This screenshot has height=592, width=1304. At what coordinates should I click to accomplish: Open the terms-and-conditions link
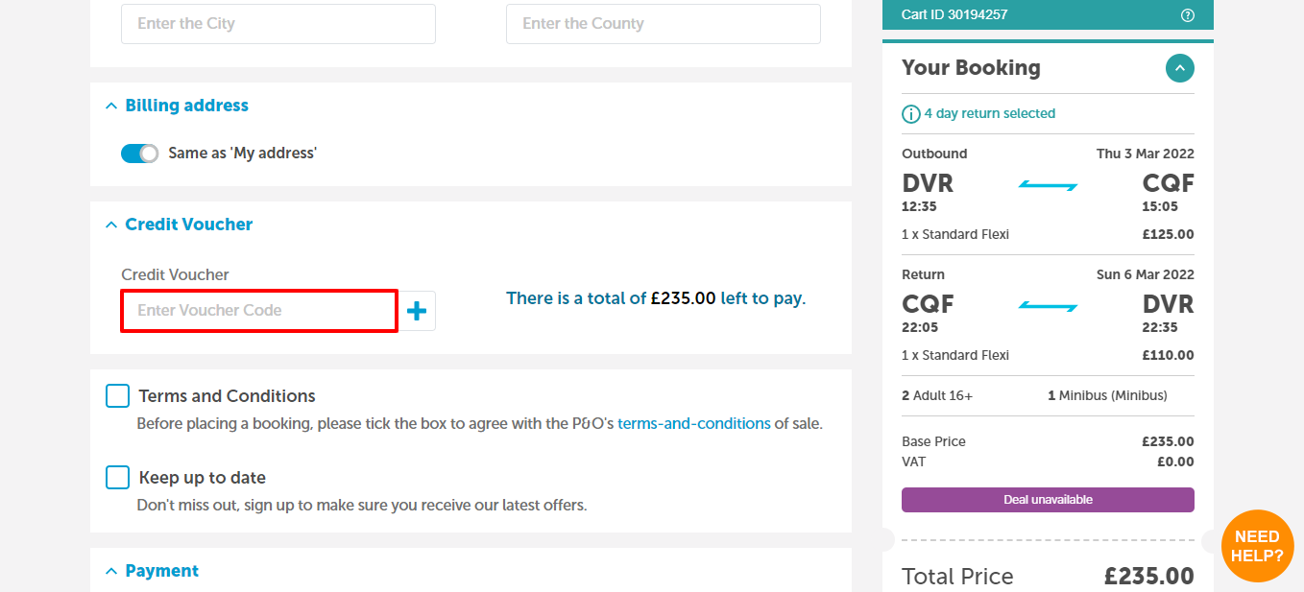pyautogui.click(x=693, y=423)
